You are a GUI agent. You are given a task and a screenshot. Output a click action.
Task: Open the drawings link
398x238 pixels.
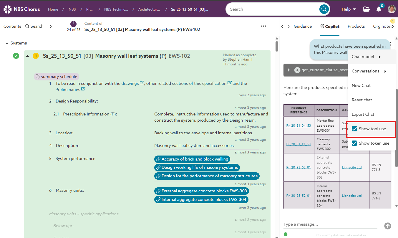(x=130, y=83)
